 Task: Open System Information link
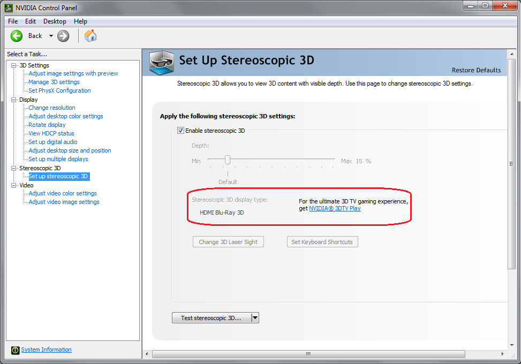point(46,350)
